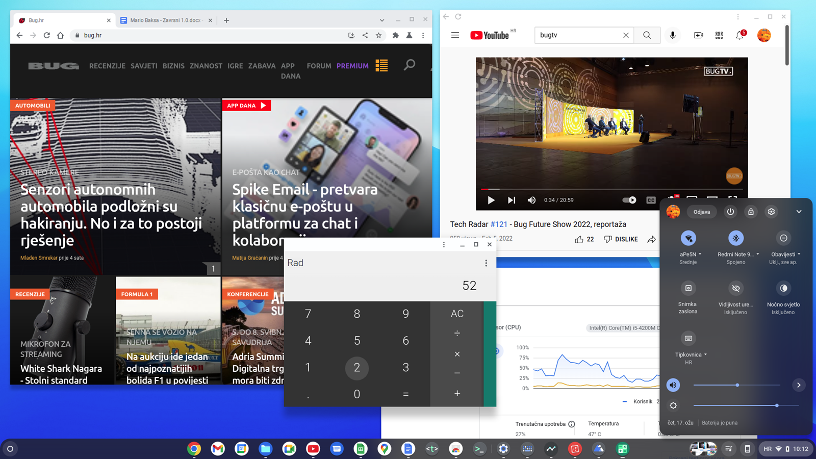
Task: Reload the bug.hr page in Chrome
Action: [46, 35]
